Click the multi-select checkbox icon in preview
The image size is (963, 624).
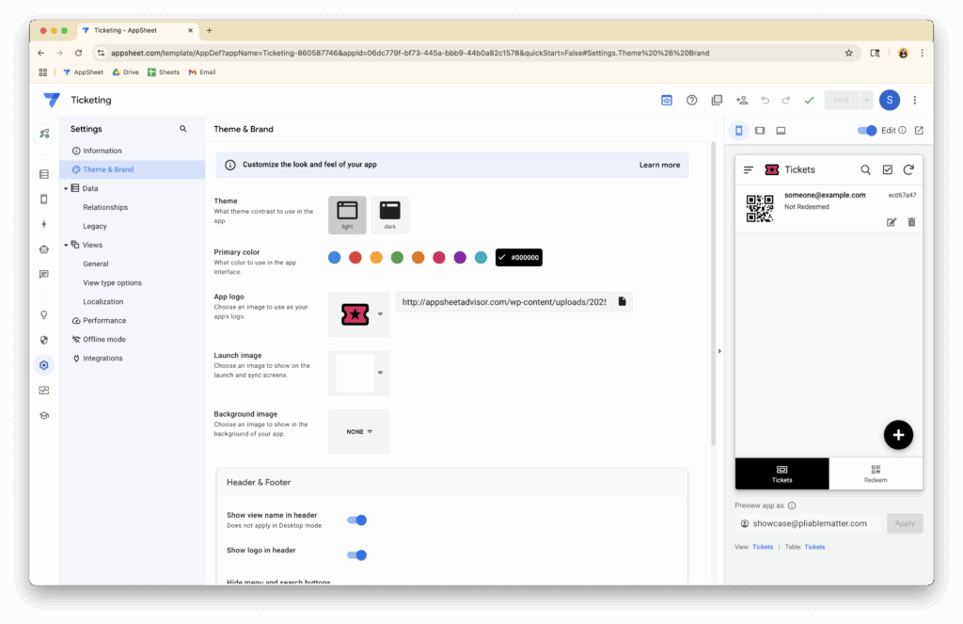[888, 169]
